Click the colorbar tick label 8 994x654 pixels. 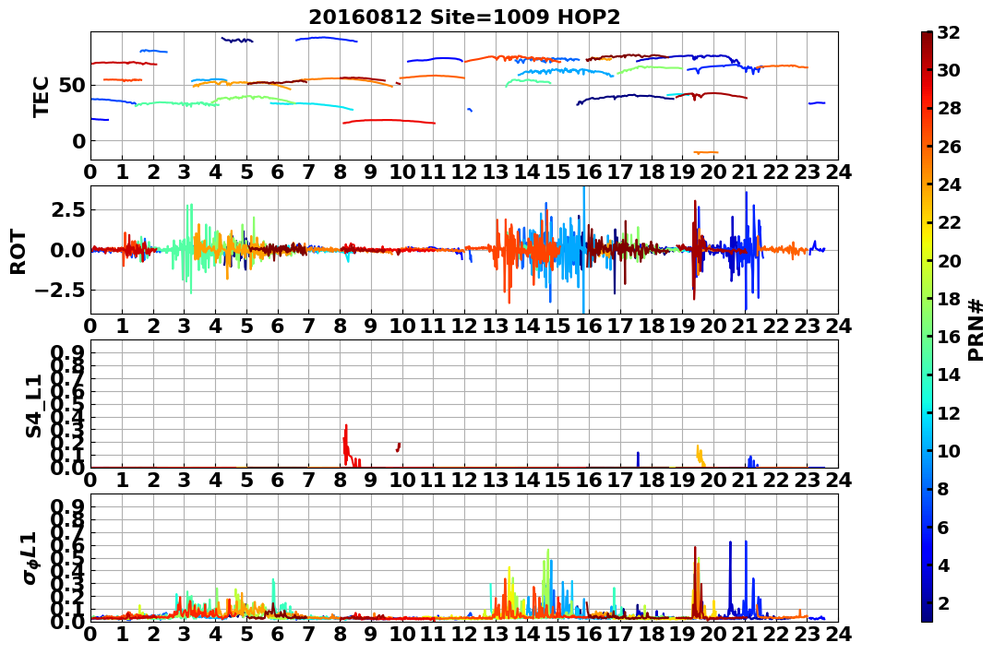coord(943,489)
